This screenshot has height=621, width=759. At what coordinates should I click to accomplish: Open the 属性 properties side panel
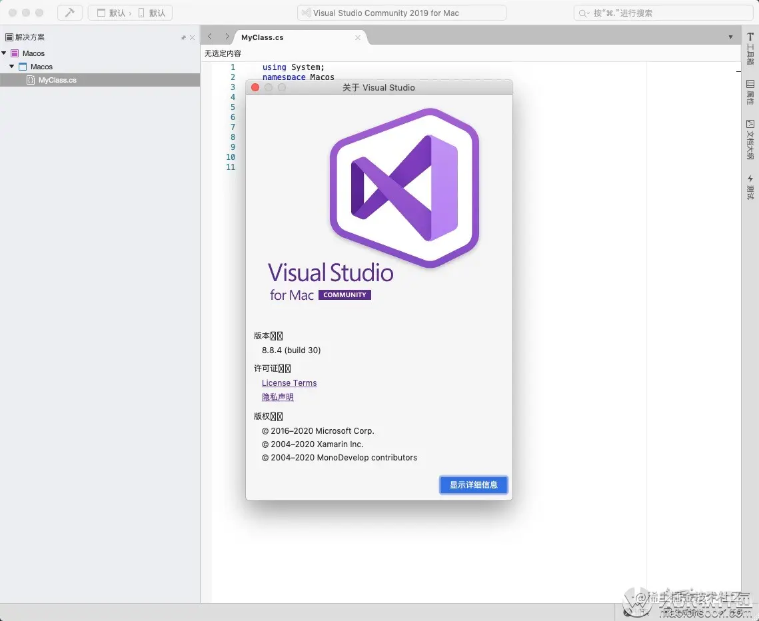(x=750, y=93)
